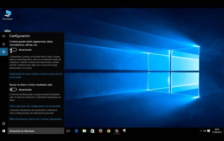The width and height of the screenshot is (224, 141).
Task: Open the Windows Store taskbar icon
Action: [x=92, y=131]
